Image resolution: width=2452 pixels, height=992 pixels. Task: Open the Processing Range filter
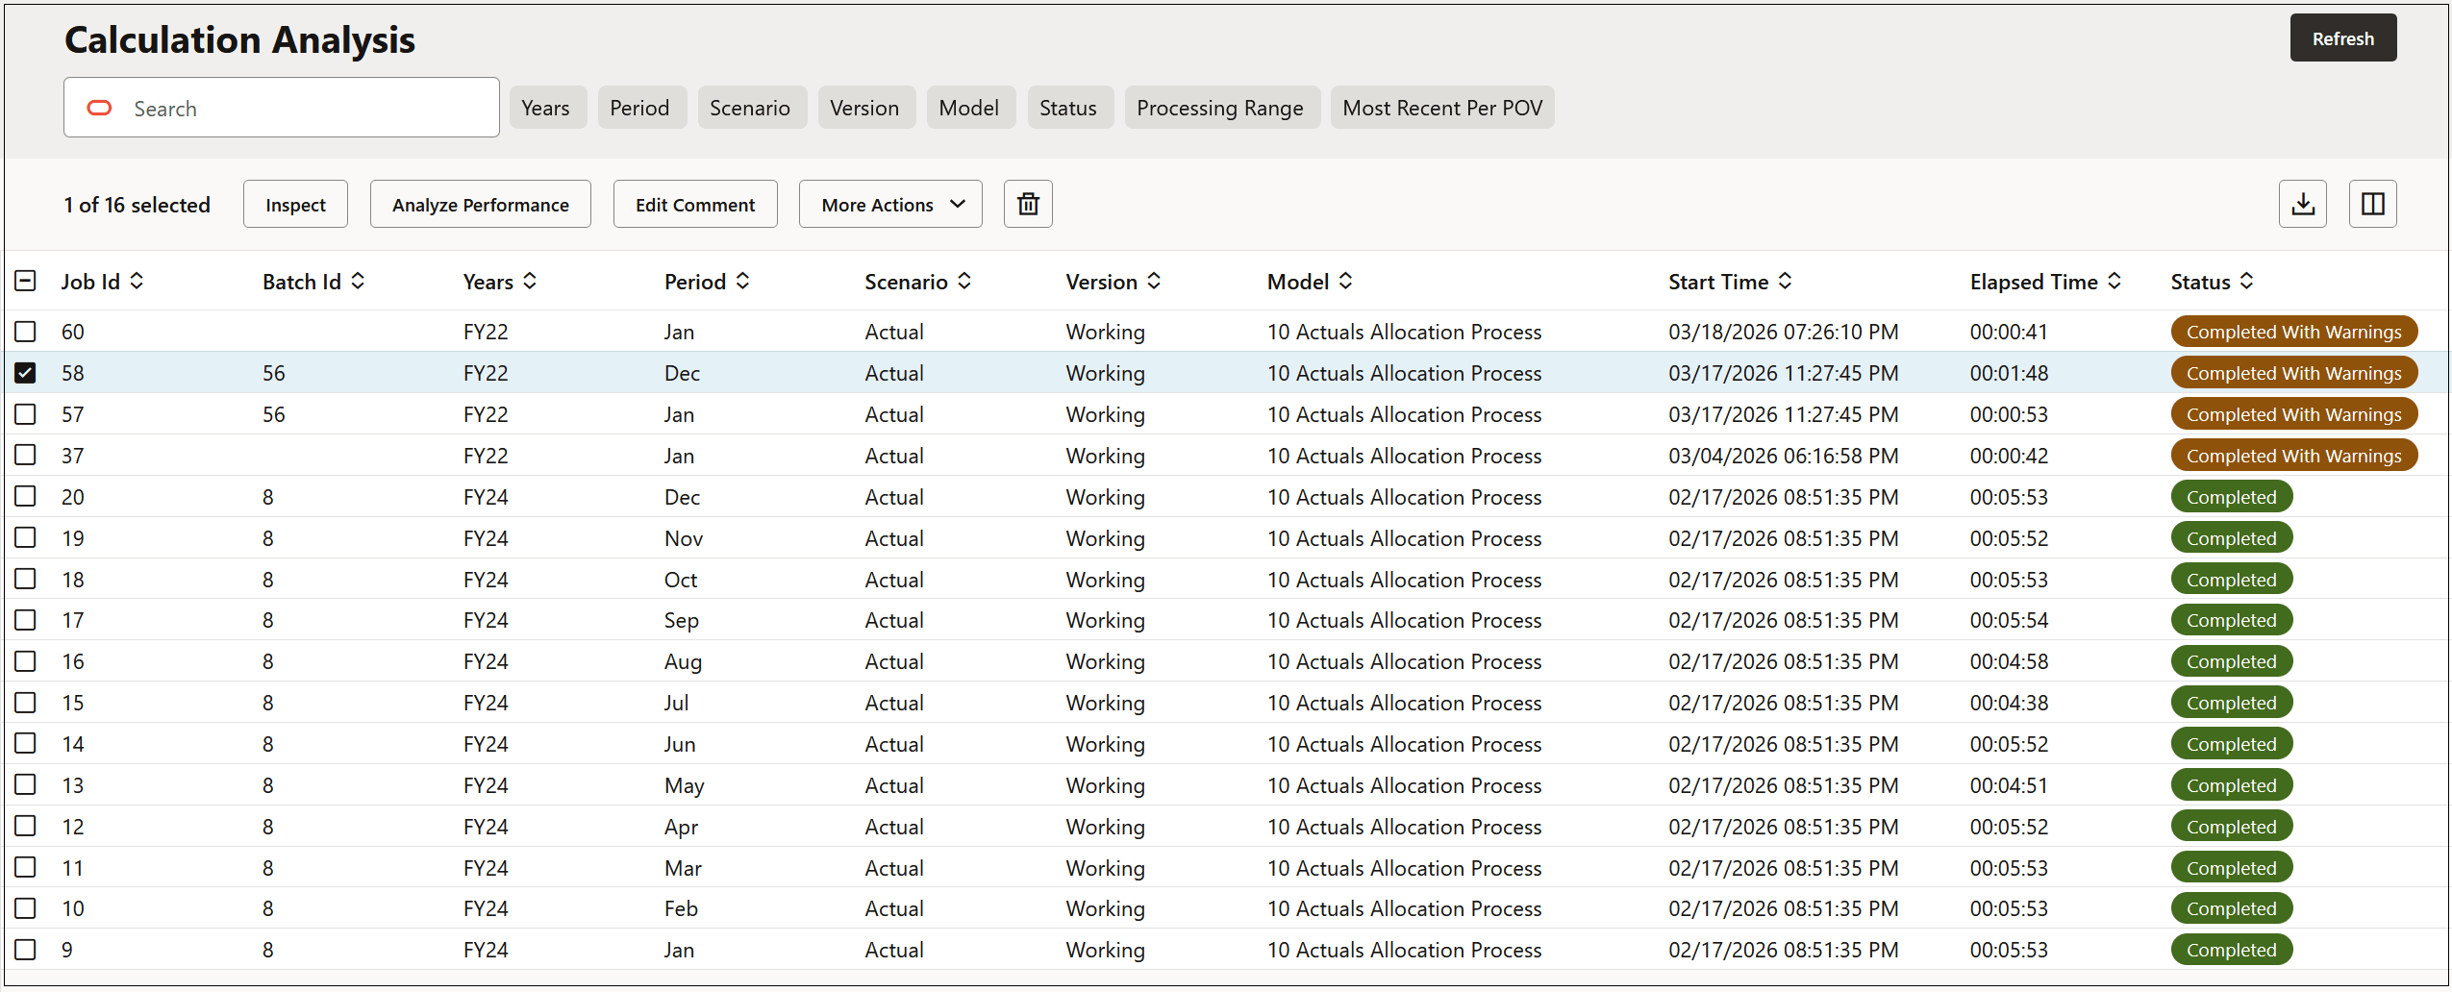1219,108
